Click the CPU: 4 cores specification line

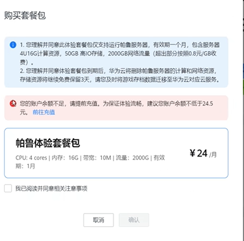coord(31,158)
